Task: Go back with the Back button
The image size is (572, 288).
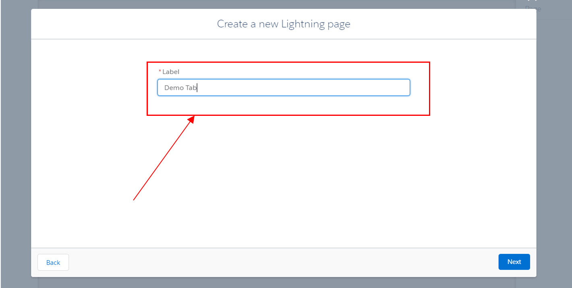Action: 53,262
